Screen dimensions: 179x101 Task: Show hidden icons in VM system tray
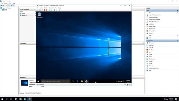coord(117,81)
